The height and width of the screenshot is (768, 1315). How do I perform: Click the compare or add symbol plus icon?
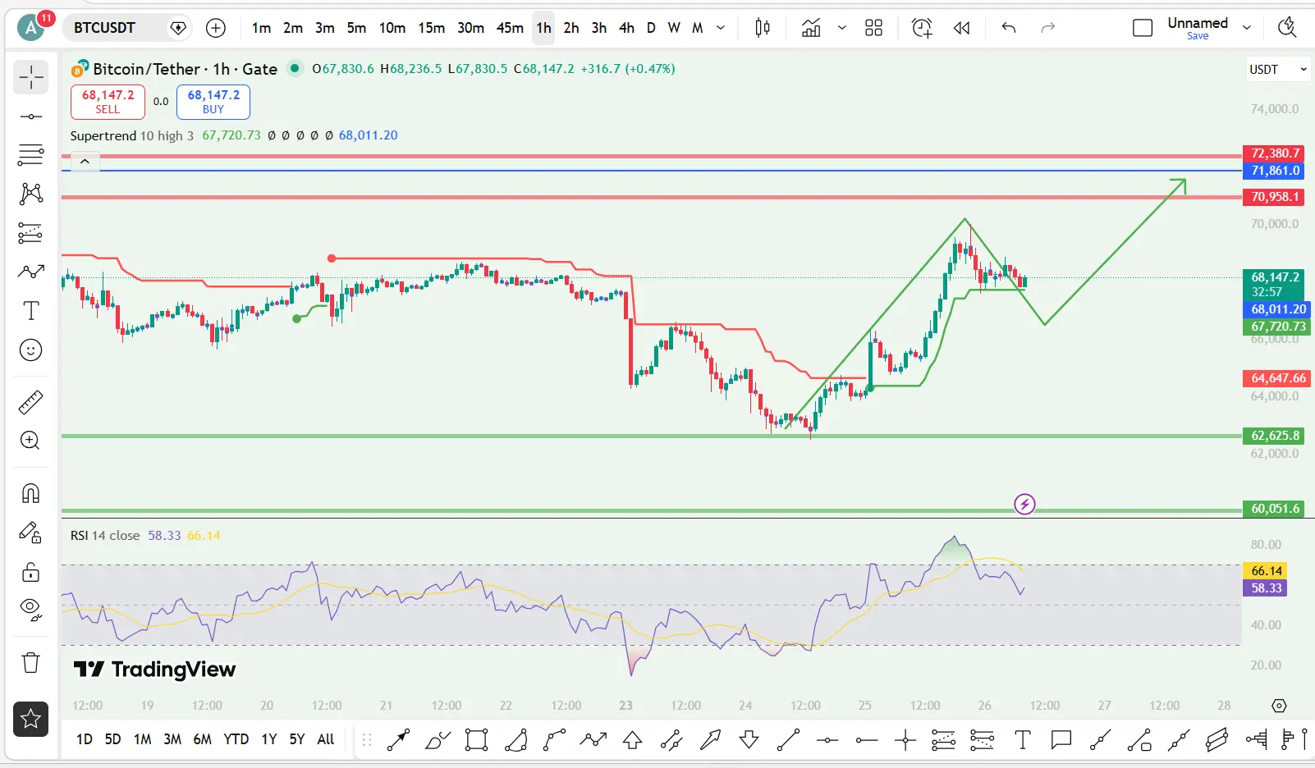click(x=216, y=28)
